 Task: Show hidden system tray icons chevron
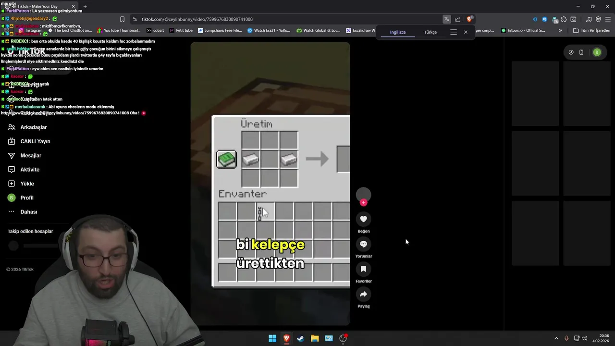[556, 338]
